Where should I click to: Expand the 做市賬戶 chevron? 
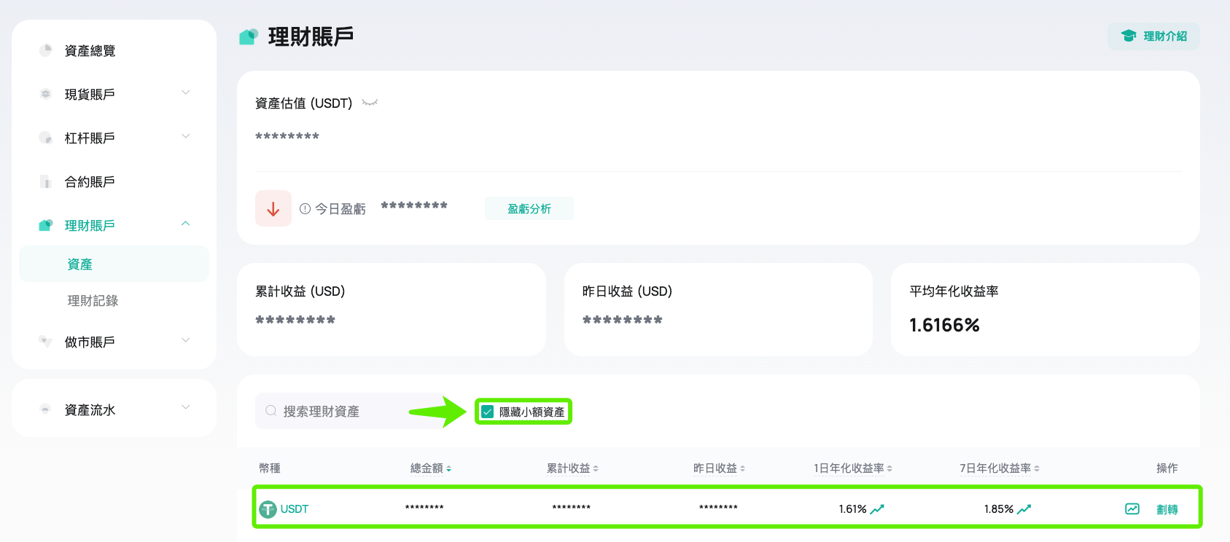pyautogui.click(x=186, y=340)
